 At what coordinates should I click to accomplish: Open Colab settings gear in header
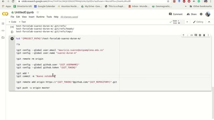(201, 14)
